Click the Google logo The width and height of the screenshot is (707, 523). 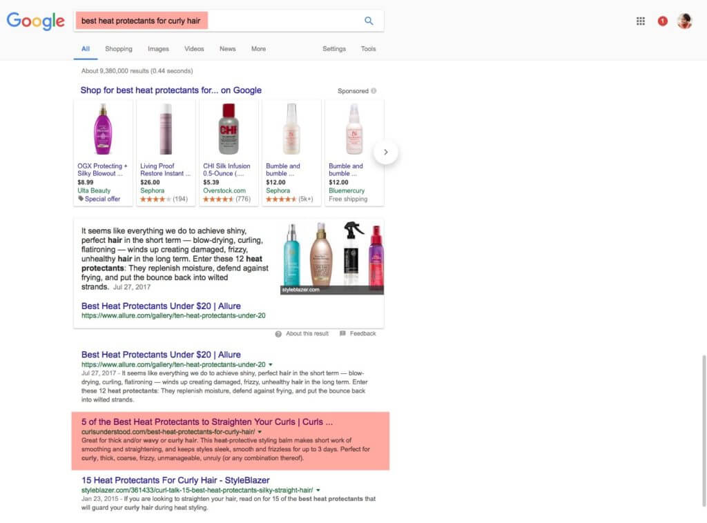coord(36,21)
